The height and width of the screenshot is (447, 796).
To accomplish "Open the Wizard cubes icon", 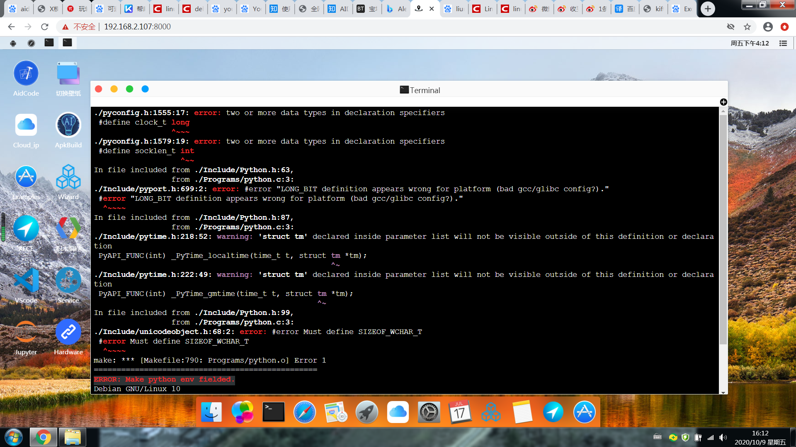I will point(68,177).
